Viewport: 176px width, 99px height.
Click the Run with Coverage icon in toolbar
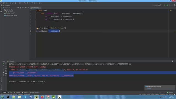(170, 5)
